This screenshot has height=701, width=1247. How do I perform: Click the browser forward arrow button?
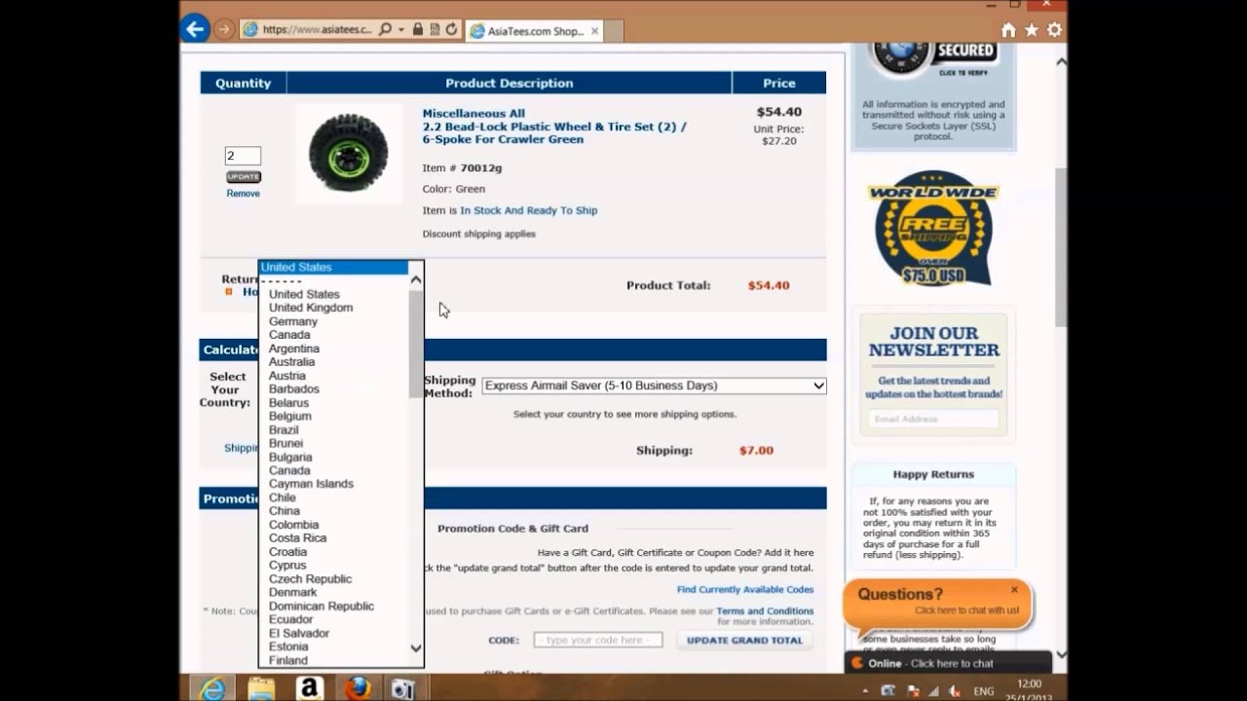tap(224, 29)
